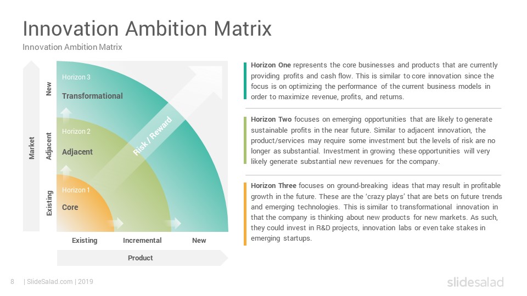Click the Adjacent label in the green arc
The width and height of the screenshot is (527, 296).
(x=77, y=152)
